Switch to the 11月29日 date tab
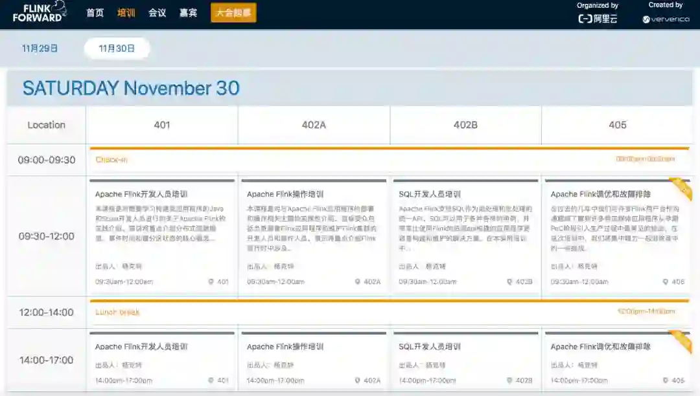 click(x=40, y=48)
